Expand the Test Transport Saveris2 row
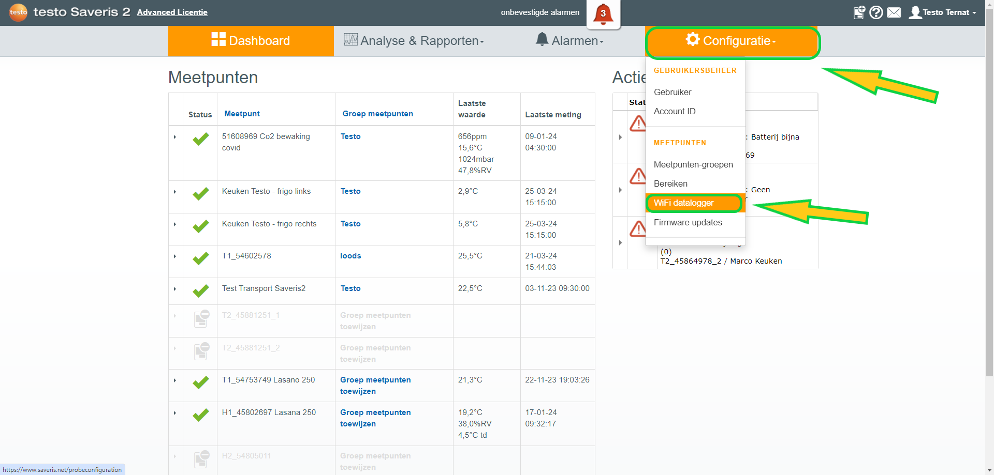 click(x=175, y=289)
